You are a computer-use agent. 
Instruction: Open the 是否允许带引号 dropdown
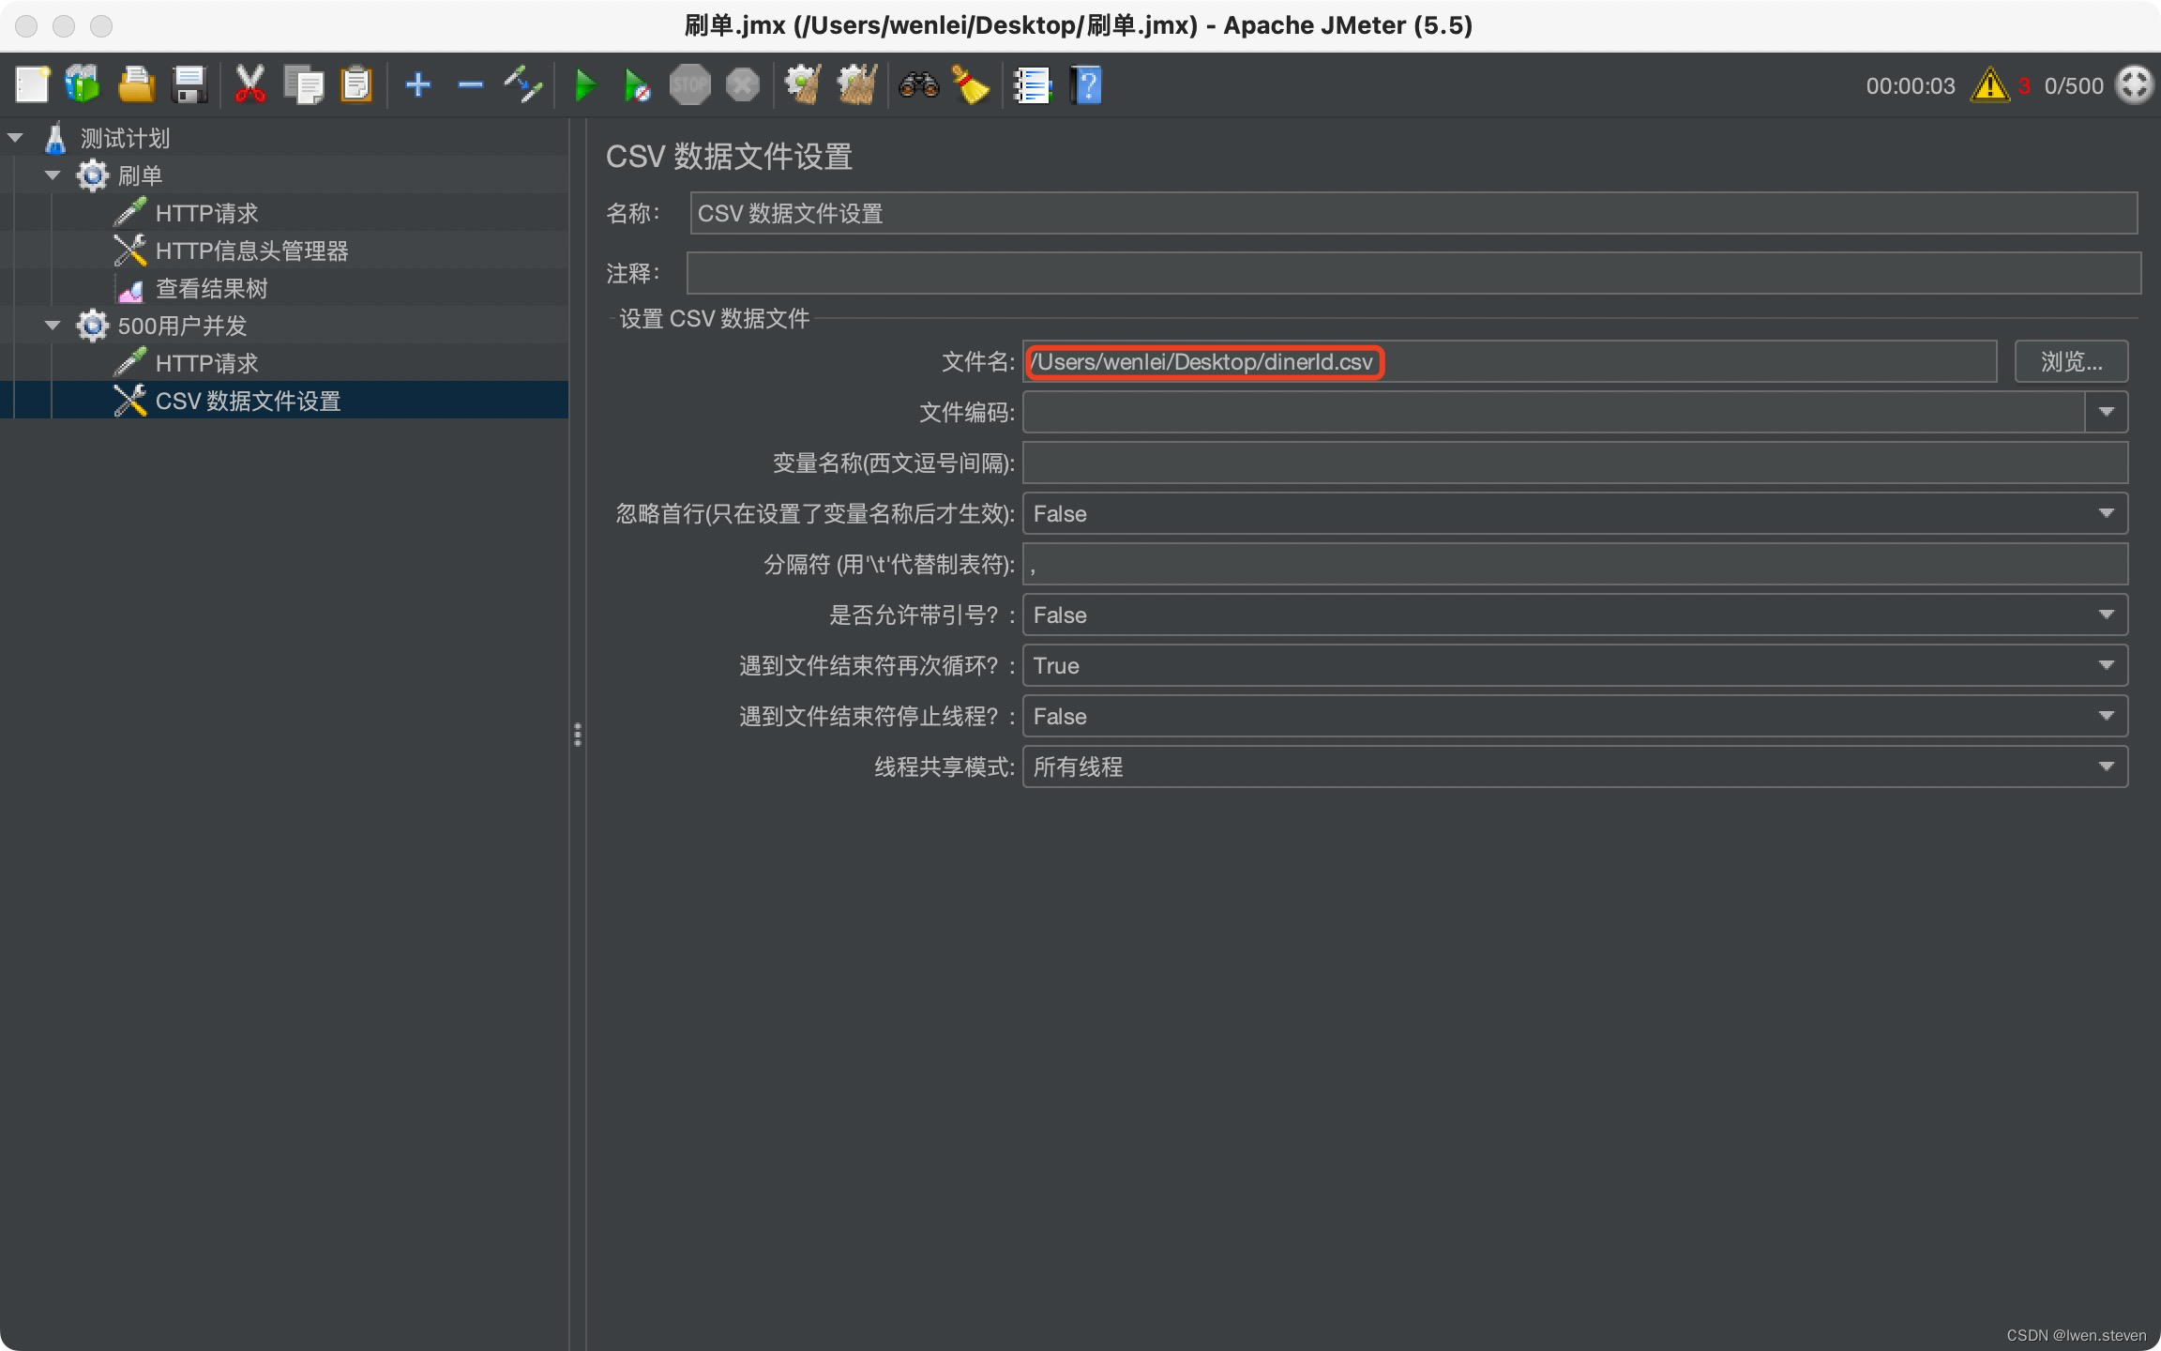pos(1575,615)
